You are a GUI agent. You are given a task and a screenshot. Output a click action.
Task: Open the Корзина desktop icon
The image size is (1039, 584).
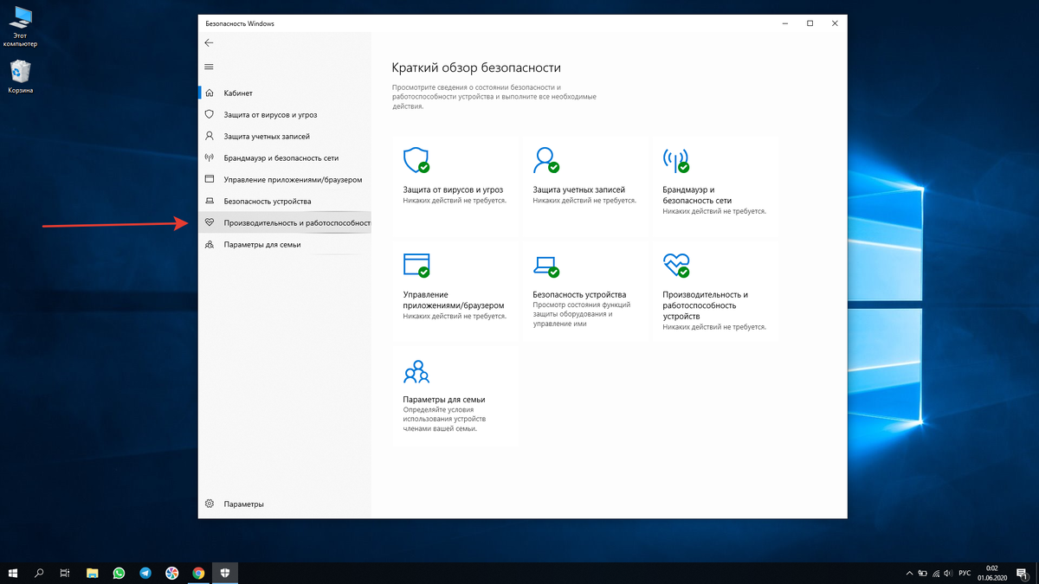(20, 78)
